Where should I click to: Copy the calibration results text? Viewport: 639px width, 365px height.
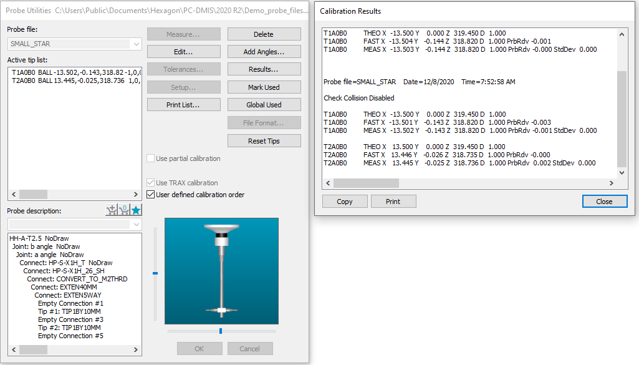pos(344,201)
